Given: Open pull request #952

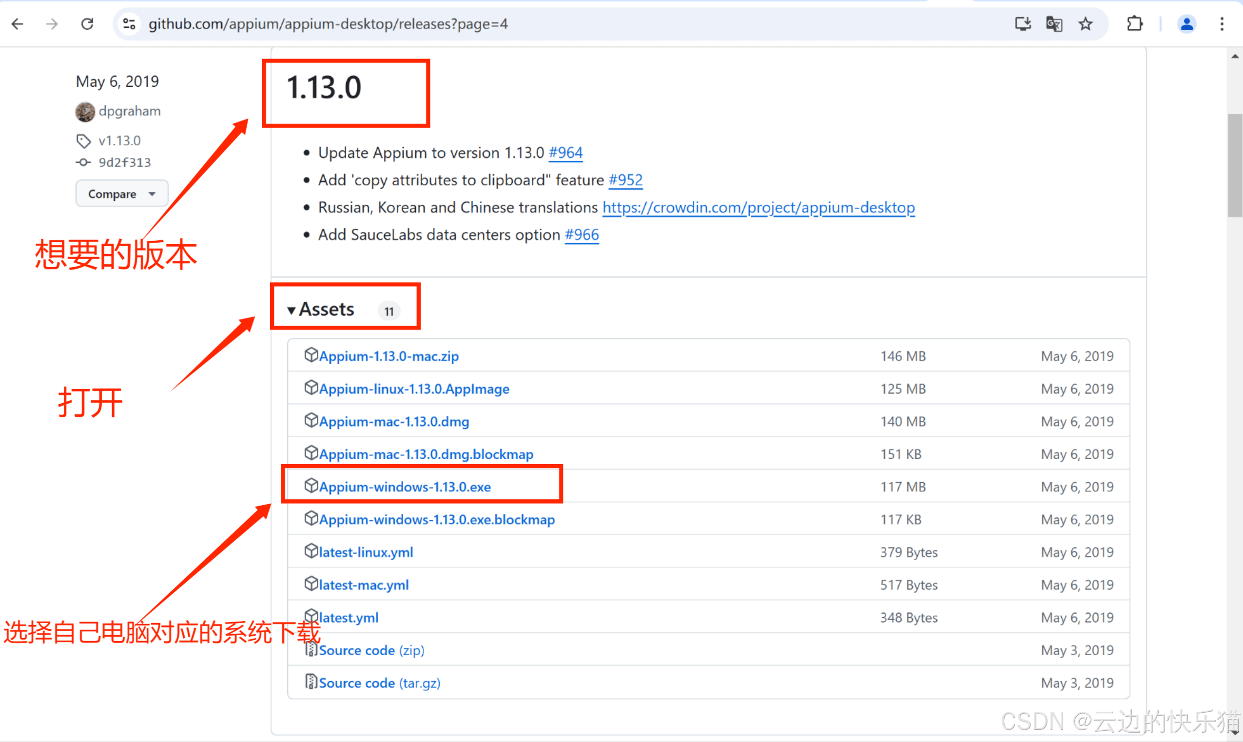Looking at the screenshot, I should point(625,180).
